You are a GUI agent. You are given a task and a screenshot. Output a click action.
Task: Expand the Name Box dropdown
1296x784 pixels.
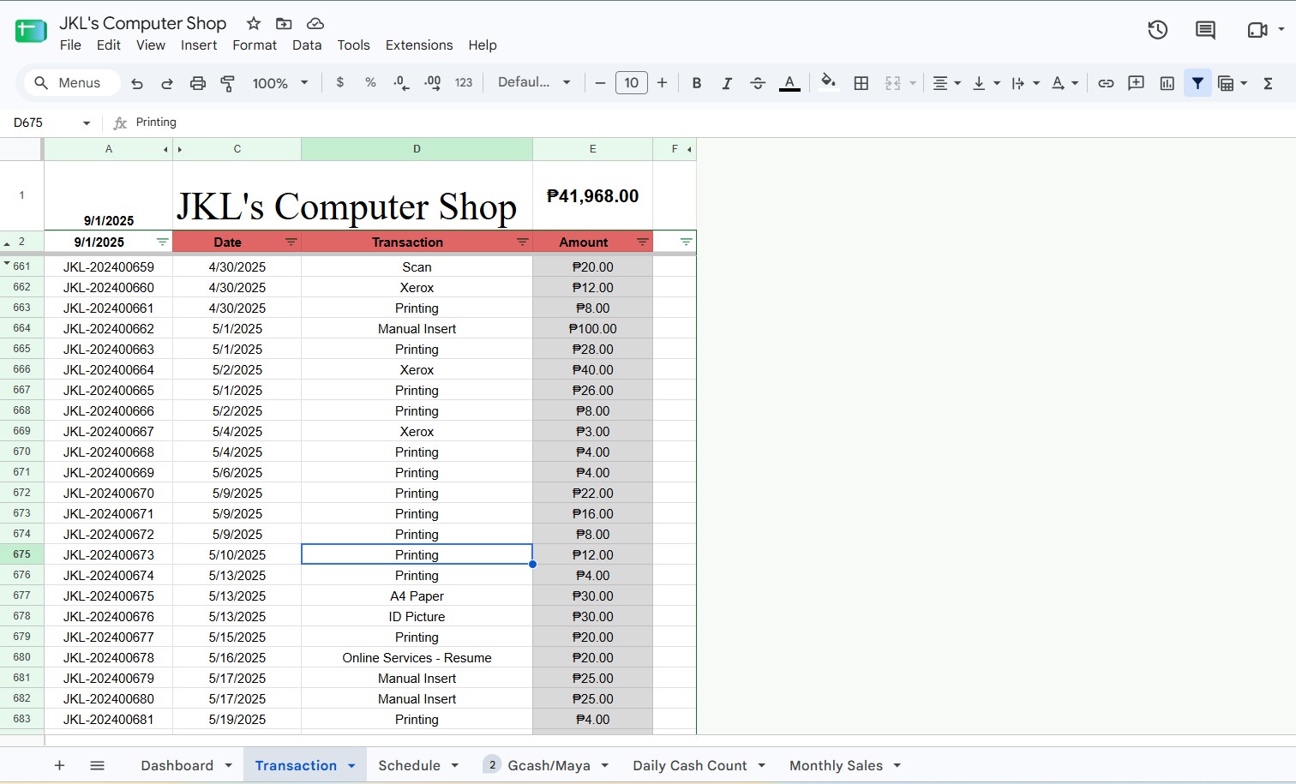click(x=87, y=123)
